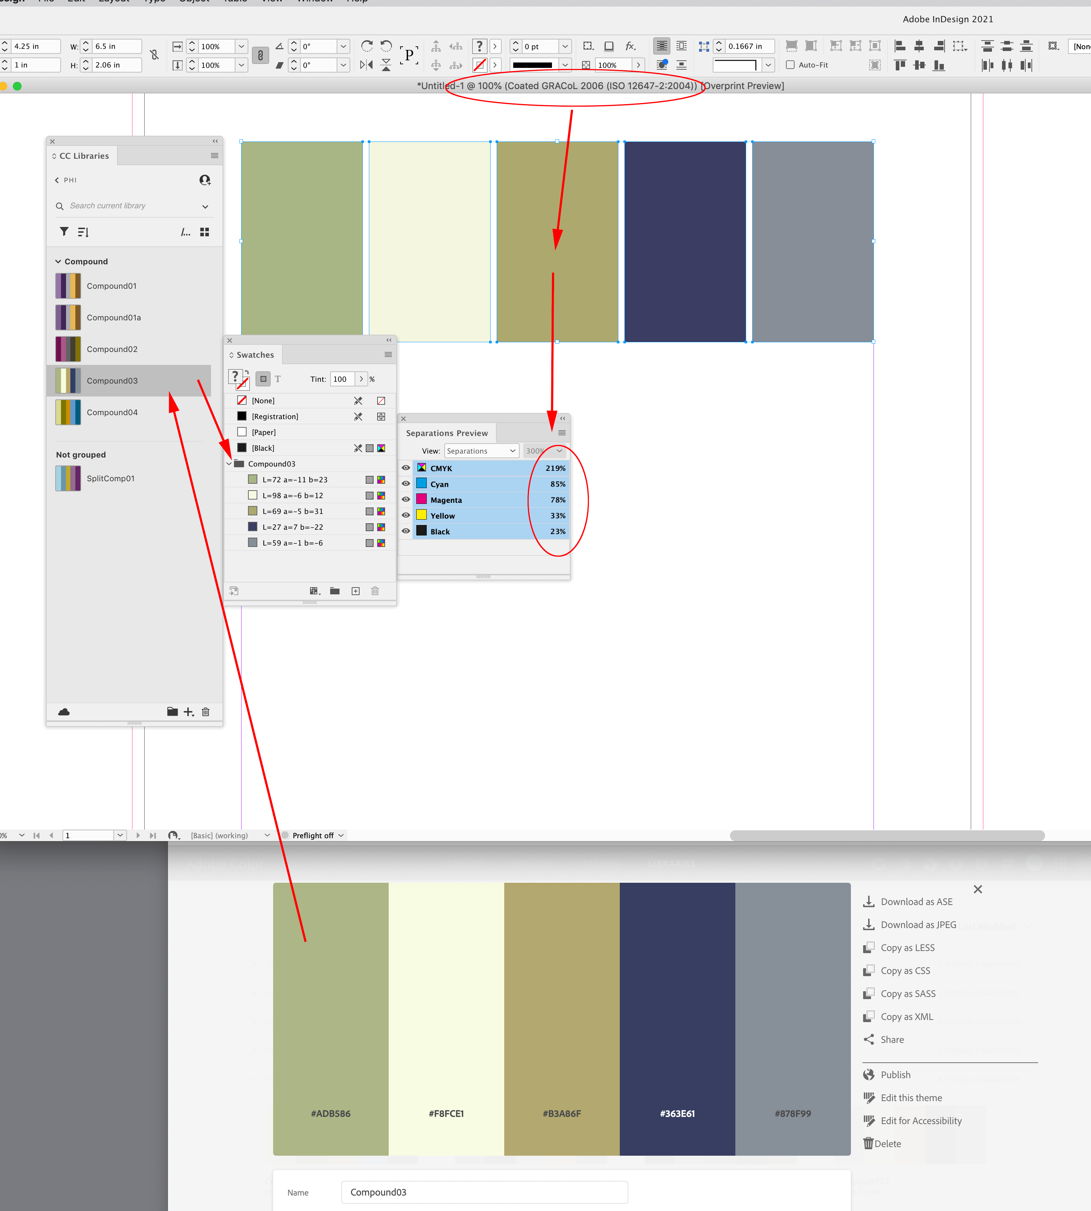Click Download as ASE

pyautogui.click(x=916, y=901)
